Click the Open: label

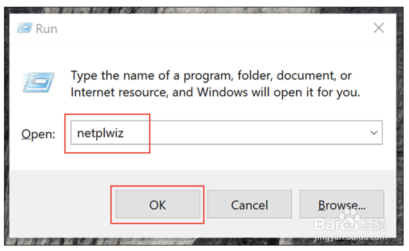(x=38, y=134)
